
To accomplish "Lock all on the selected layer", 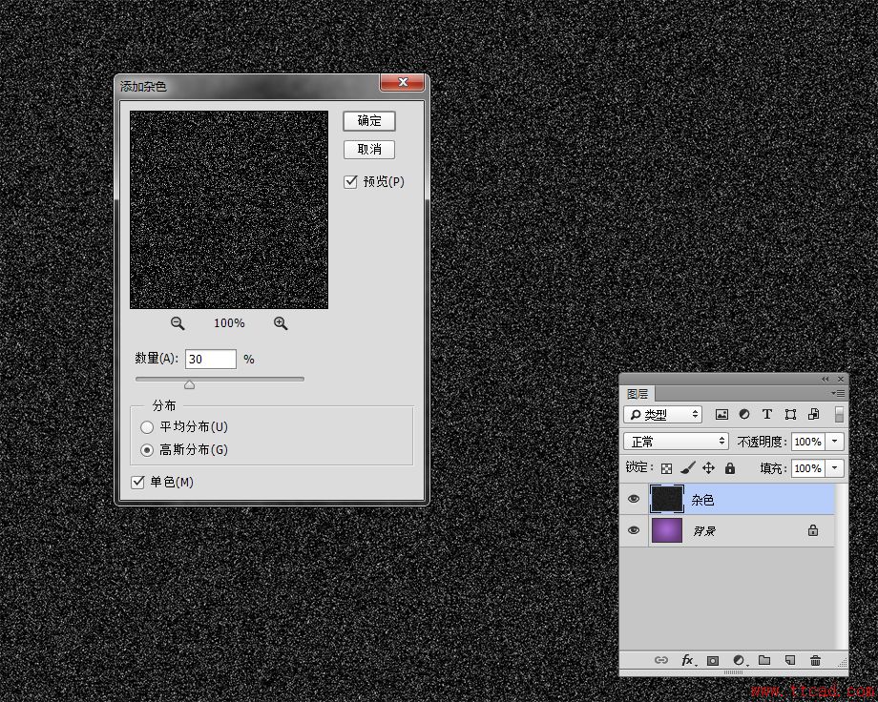I will pos(729,469).
